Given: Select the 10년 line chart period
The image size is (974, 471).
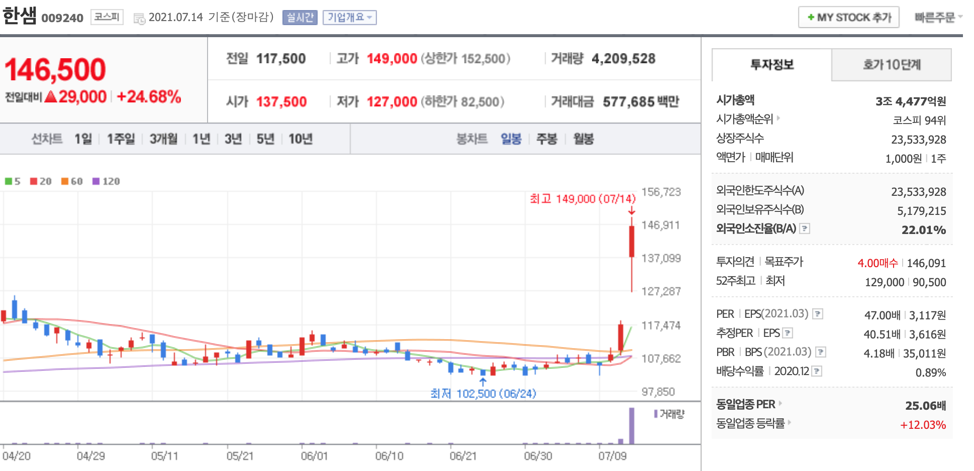Looking at the screenshot, I should (x=301, y=139).
